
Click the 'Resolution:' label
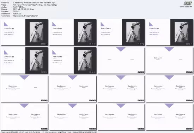6,14
